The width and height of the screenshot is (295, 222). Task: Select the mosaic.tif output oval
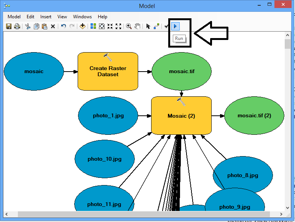181,72
